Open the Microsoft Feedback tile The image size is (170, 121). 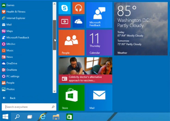pos(99,15)
